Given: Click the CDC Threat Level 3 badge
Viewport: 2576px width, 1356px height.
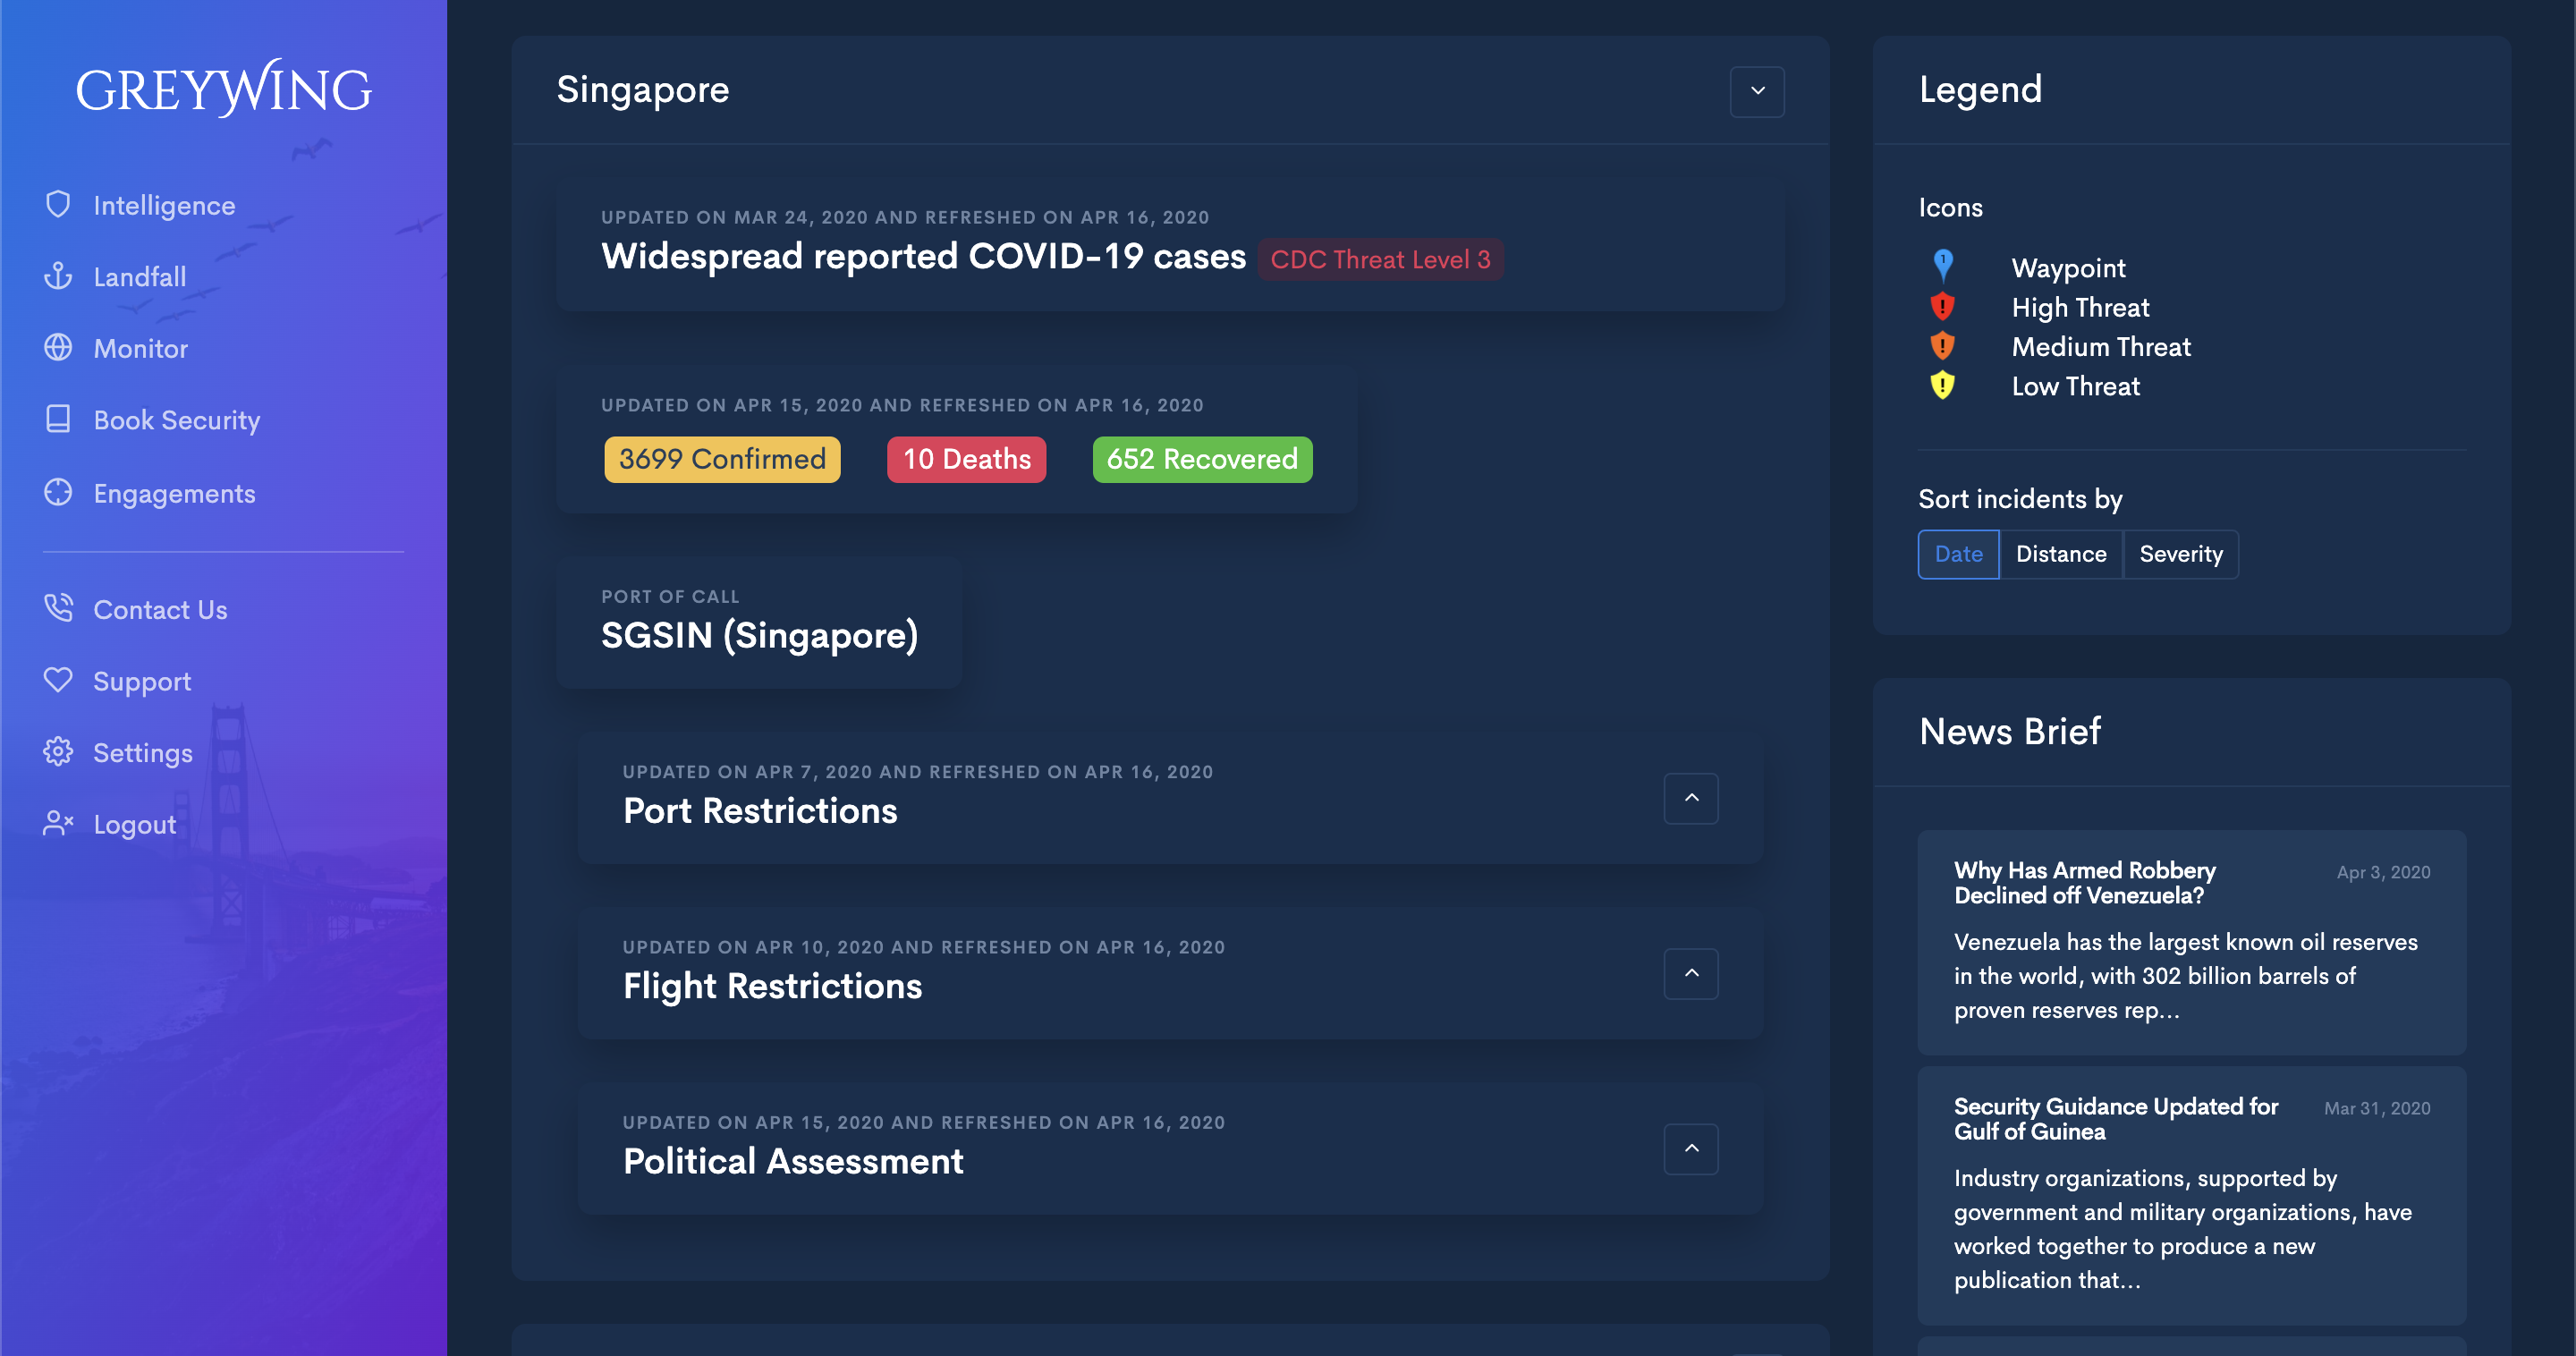Looking at the screenshot, I should [1379, 260].
